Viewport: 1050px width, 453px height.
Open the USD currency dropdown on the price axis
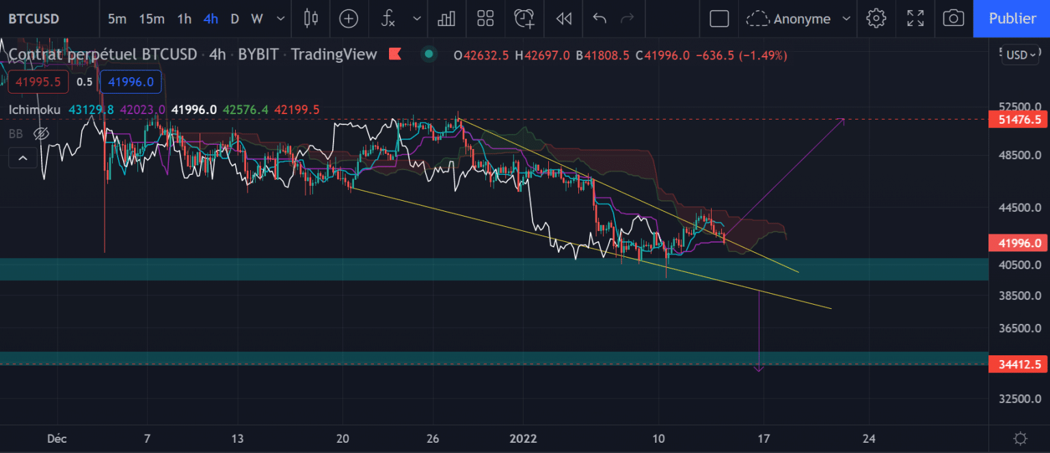(x=1021, y=55)
